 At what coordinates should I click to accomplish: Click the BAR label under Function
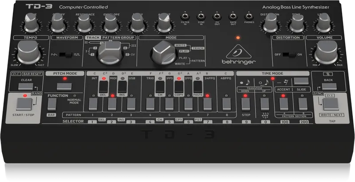click(x=51, y=115)
